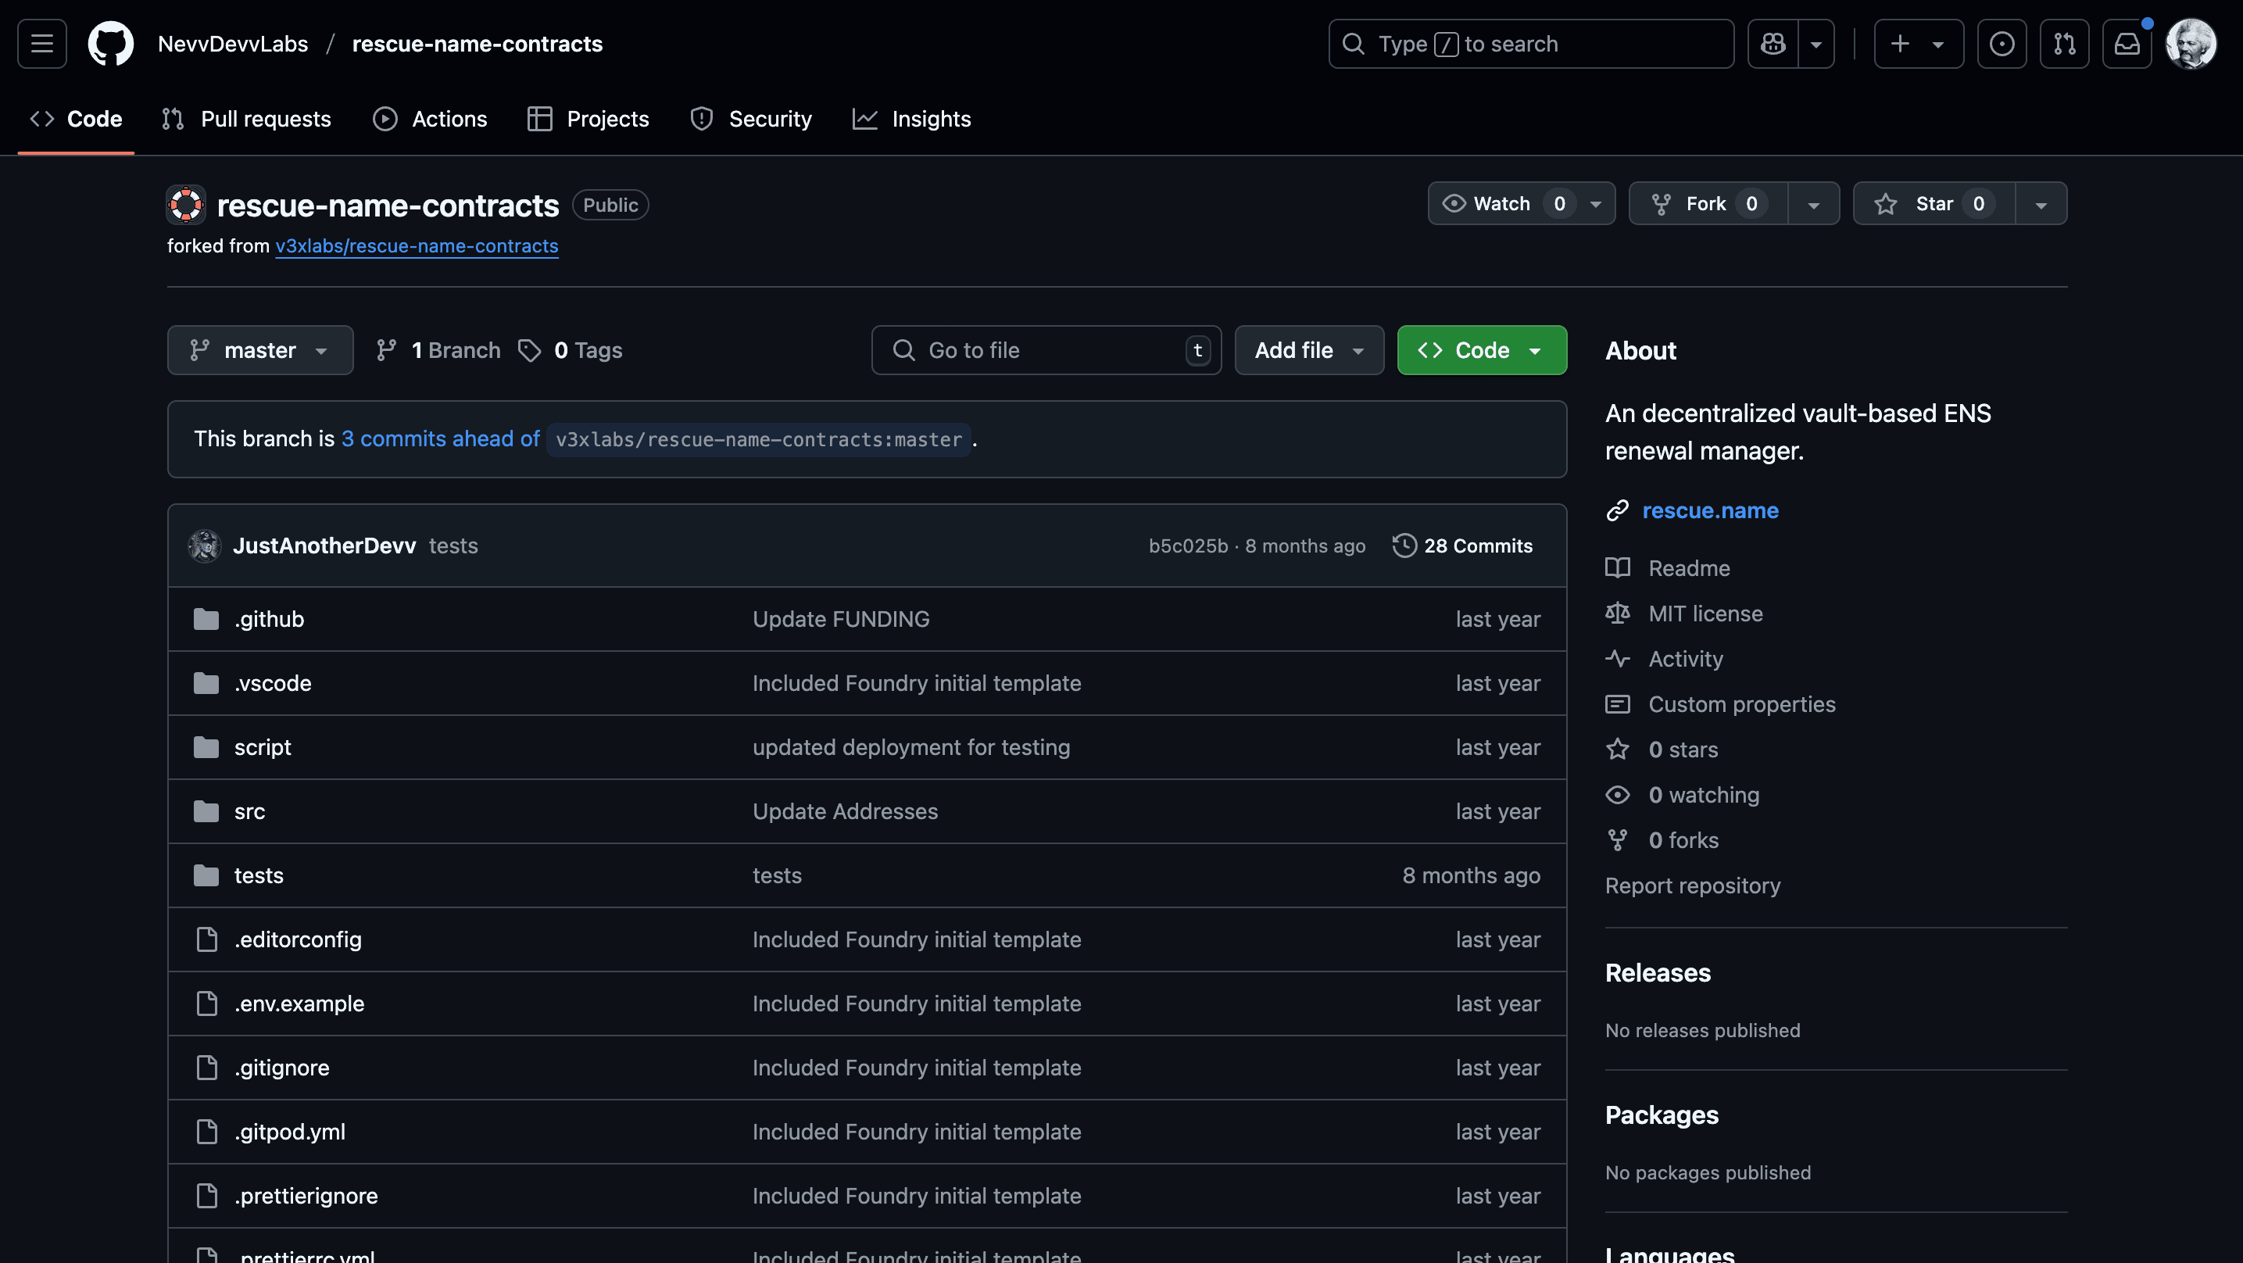Switch to the Actions tab
The height and width of the screenshot is (1263, 2243).
coord(430,120)
